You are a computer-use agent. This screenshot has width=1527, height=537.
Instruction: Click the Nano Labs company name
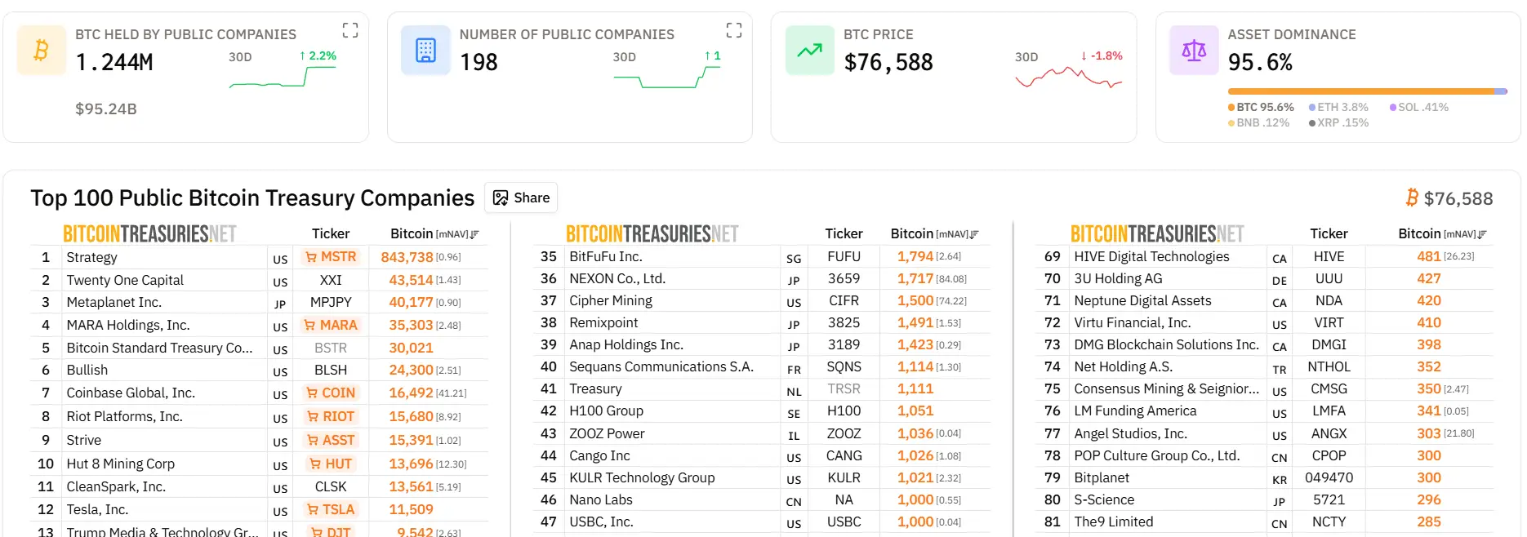click(601, 499)
